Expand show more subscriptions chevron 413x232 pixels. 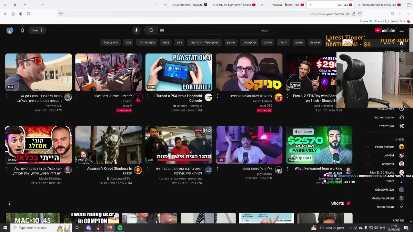[x=401, y=207]
